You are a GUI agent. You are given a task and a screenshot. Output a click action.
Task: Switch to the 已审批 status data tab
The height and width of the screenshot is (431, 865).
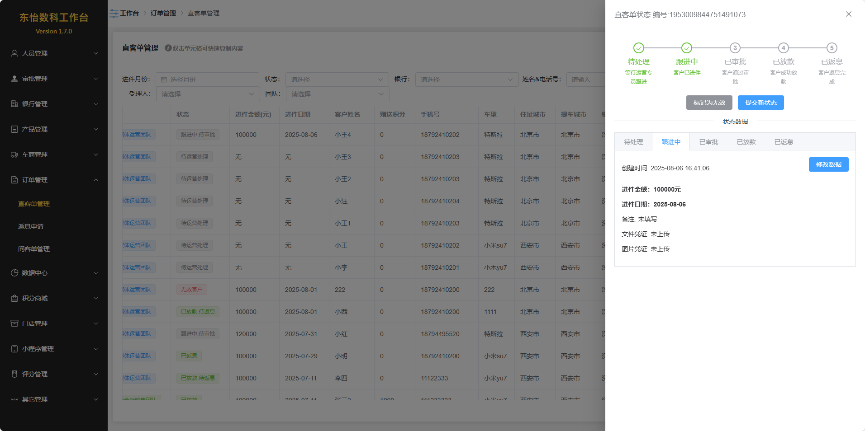coord(708,142)
